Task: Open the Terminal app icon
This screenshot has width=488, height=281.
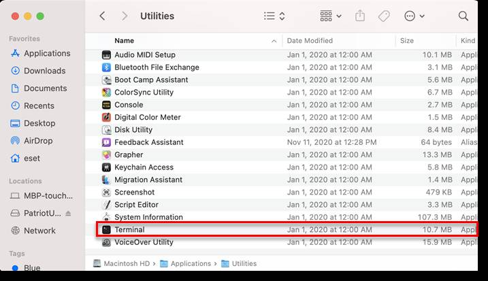Action: (x=106, y=230)
